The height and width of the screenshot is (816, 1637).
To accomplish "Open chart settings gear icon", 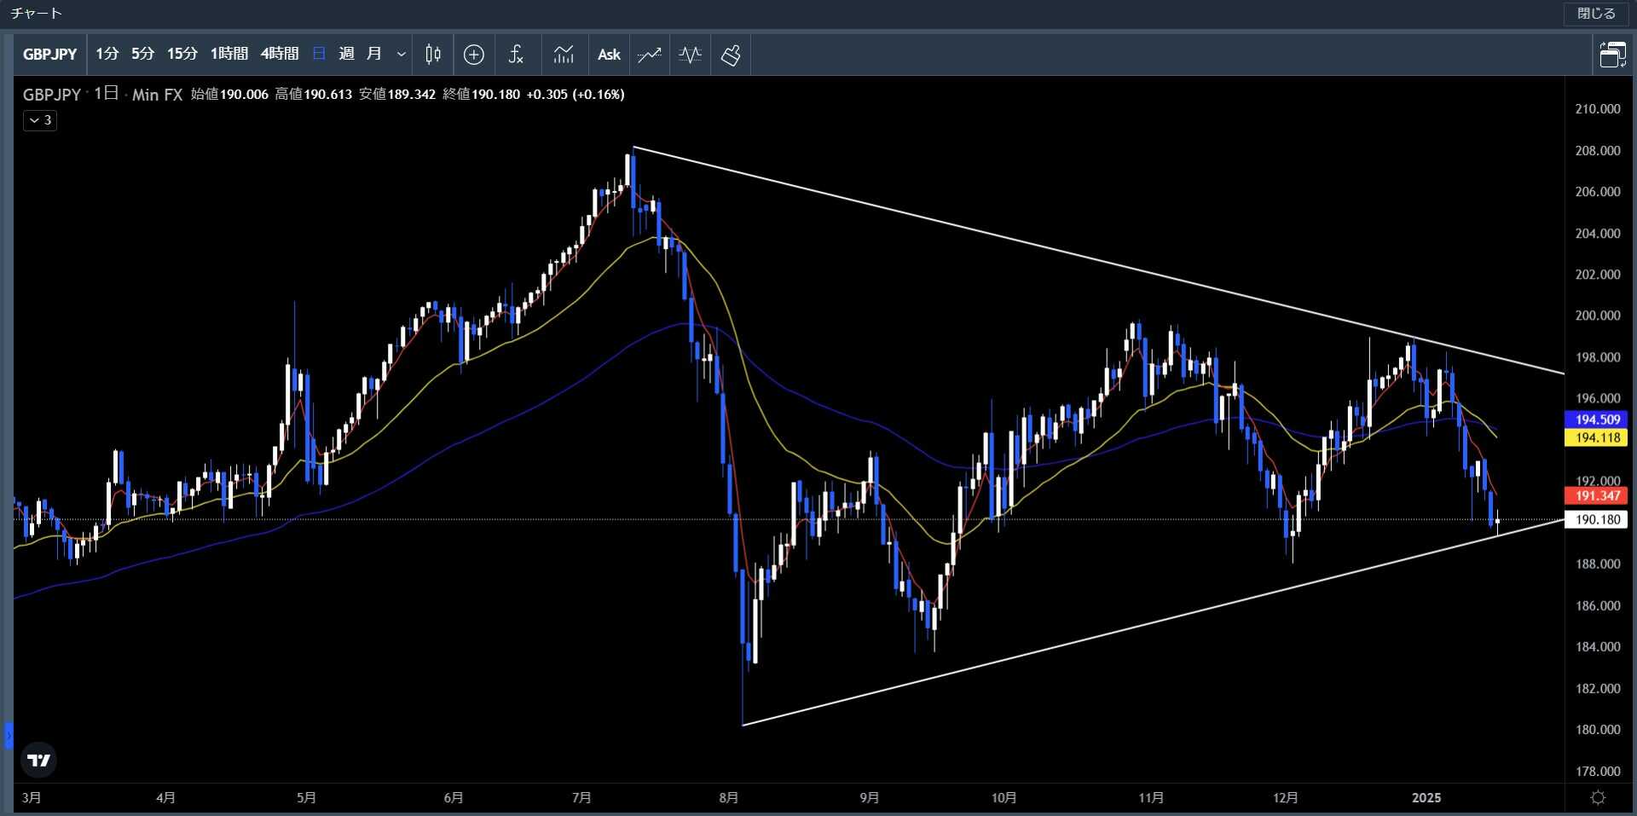I will [x=1598, y=797].
